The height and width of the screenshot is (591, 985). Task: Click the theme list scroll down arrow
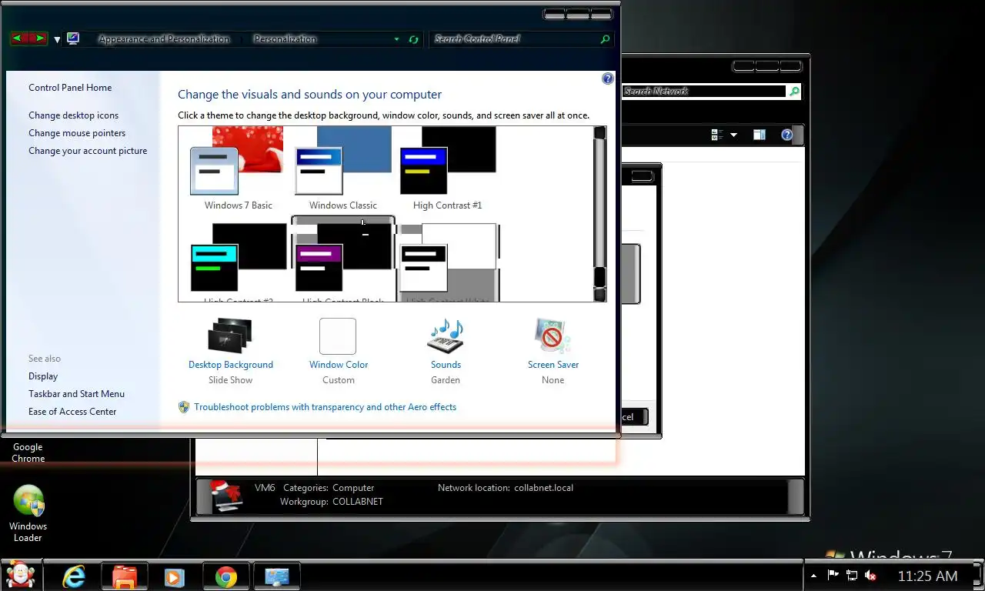coord(600,295)
